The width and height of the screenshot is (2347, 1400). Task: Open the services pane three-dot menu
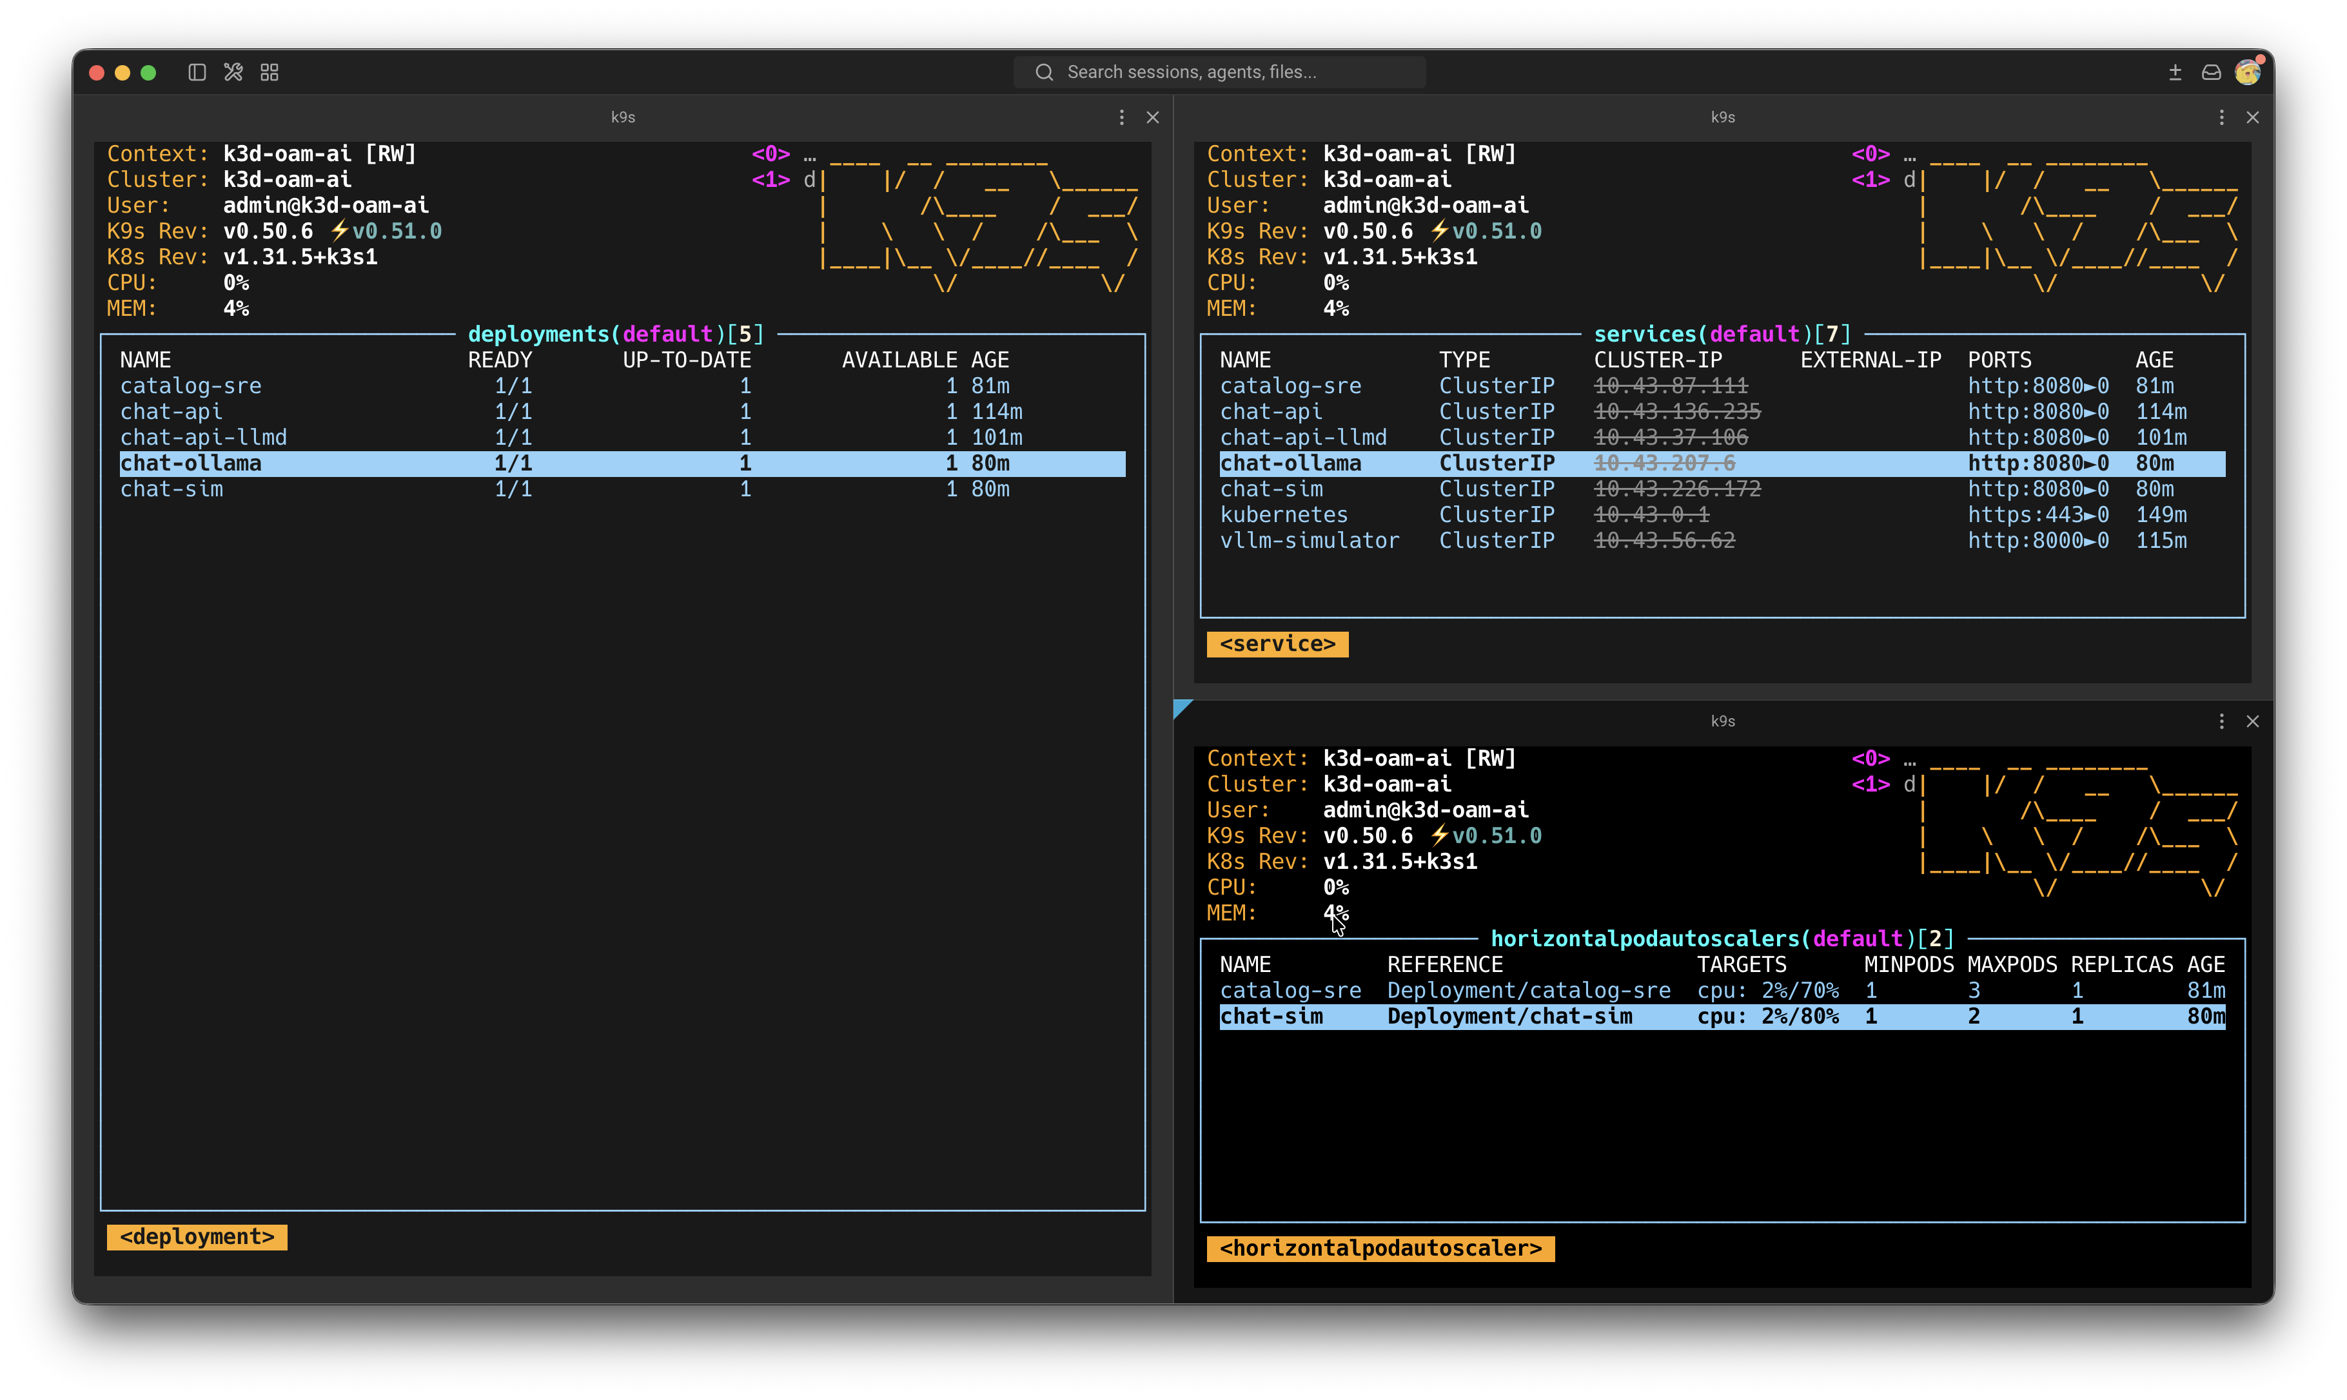click(2221, 117)
